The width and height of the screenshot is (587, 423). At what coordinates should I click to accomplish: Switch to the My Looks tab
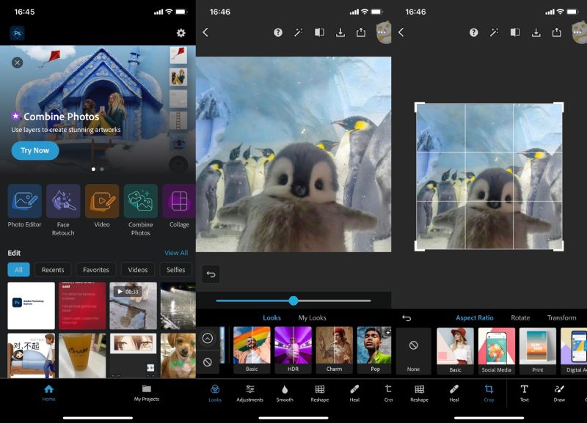pyautogui.click(x=313, y=317)
